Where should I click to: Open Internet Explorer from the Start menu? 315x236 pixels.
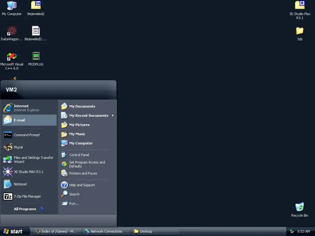coord(30,108)
